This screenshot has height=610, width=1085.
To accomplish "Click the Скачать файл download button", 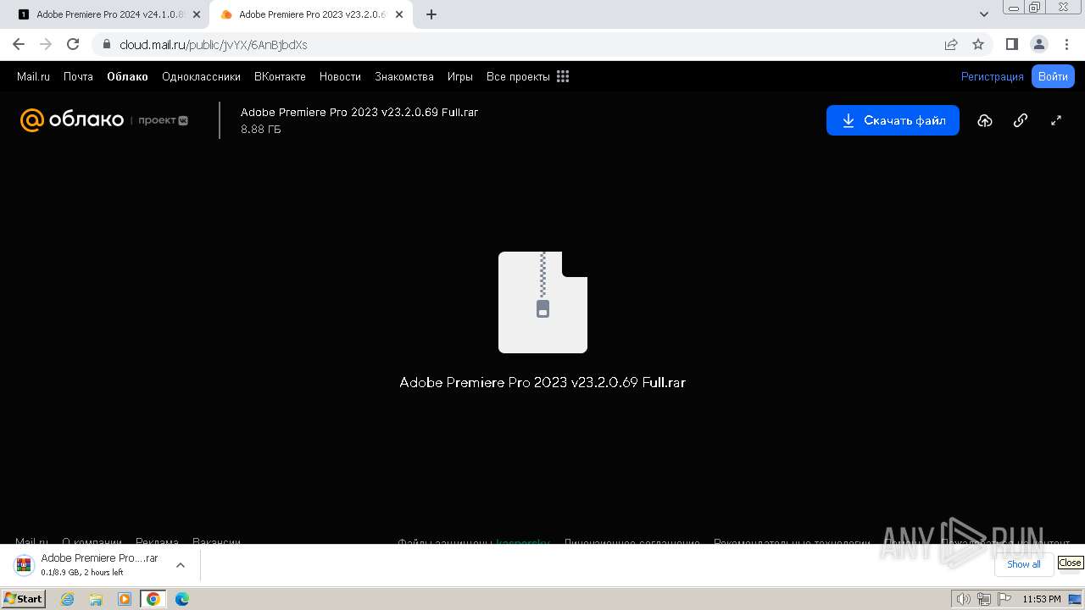I will coord(893,120).
